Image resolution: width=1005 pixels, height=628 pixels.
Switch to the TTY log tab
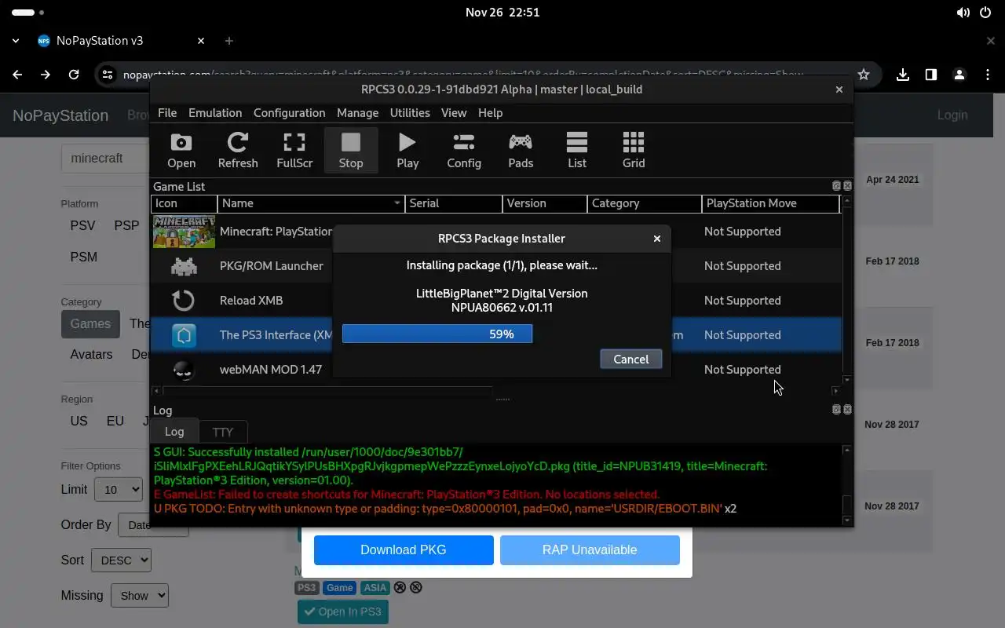[223, 432]
